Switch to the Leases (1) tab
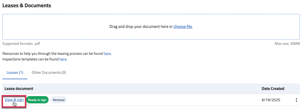Screen dimensions: 302x109 point(15,72)
